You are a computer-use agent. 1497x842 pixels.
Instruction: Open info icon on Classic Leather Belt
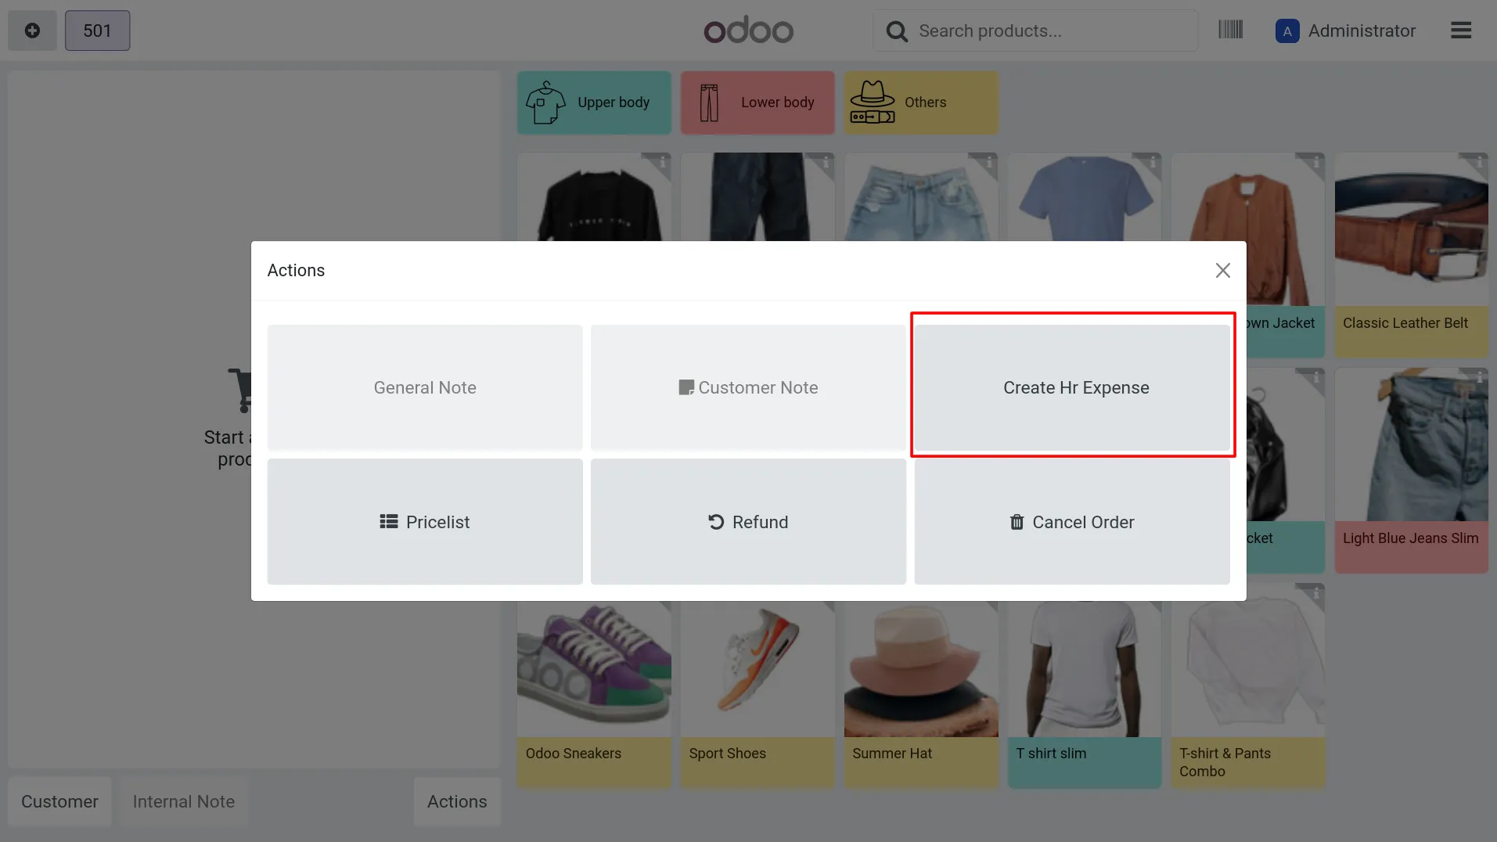(x=1479, y=162)
